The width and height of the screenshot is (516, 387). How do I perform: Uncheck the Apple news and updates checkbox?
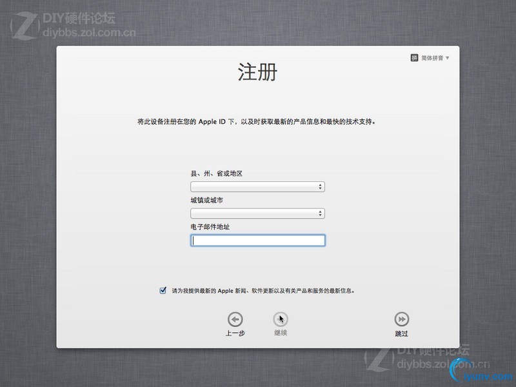(x=163, y=290)
